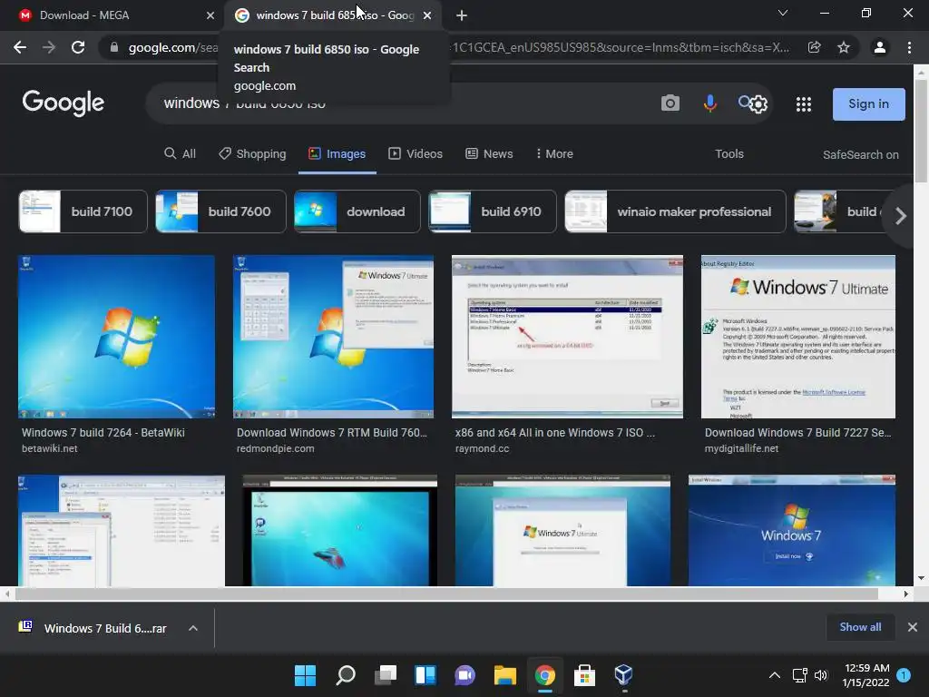Screen dimensions: 929x697
Task: Expand the download item options chevron
Action: click(193, 628)
